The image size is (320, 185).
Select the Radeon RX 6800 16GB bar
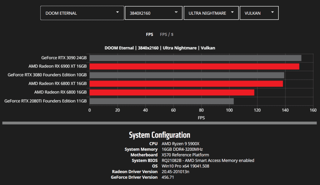pyautogui.click(x=172, y=92)
